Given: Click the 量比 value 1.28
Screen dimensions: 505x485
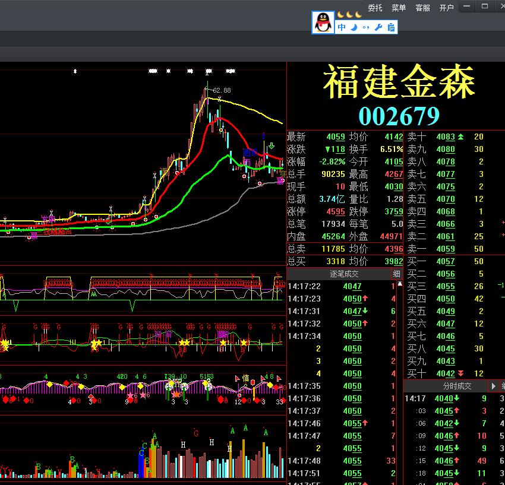Looking at the screenshot, I should point(395,199).
